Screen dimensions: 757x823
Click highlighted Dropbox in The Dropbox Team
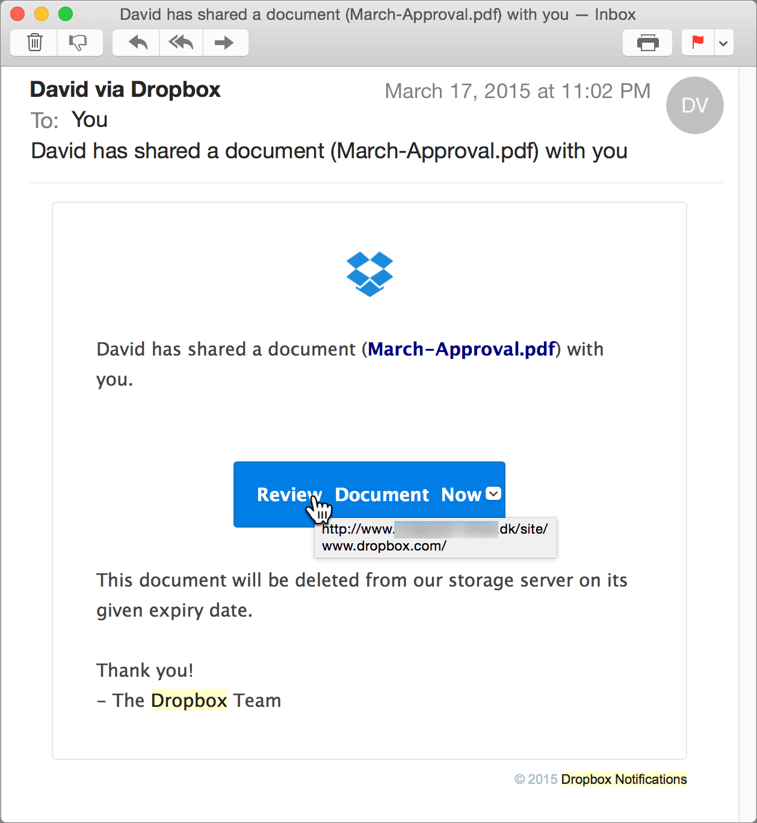(x=189, y=700)
